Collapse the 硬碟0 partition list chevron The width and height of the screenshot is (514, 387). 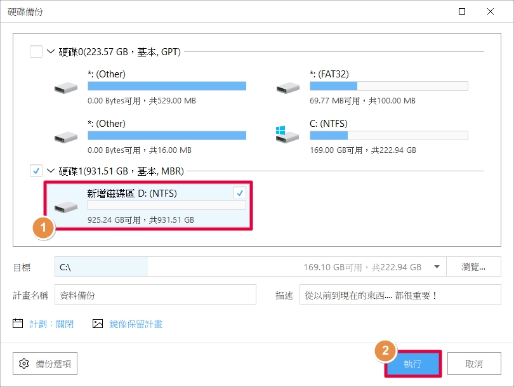click(51, 51)
